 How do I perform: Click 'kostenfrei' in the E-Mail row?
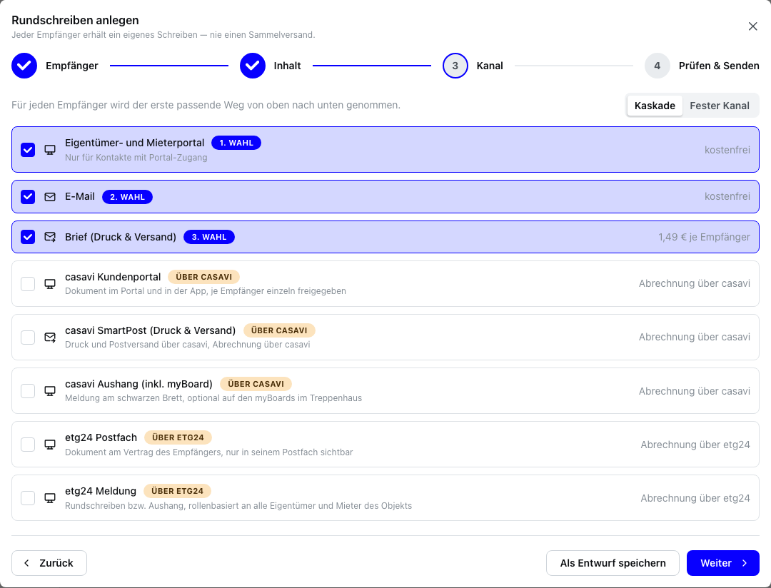pyautogui.click(x=727, y=197)
